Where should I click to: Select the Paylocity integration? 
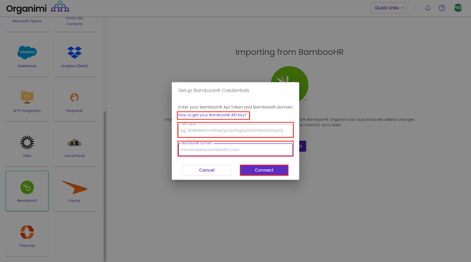point(27,236)
